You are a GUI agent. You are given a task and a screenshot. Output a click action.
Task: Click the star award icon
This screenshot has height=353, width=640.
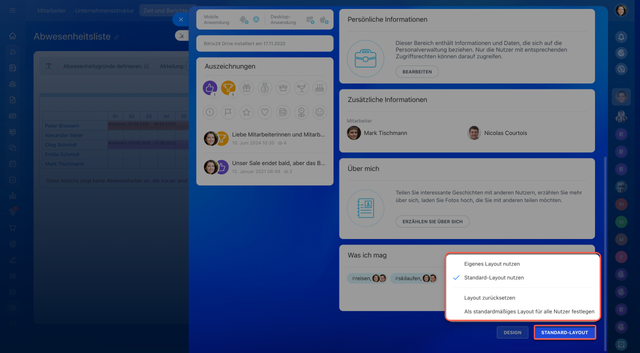click(x=246, y=112)
